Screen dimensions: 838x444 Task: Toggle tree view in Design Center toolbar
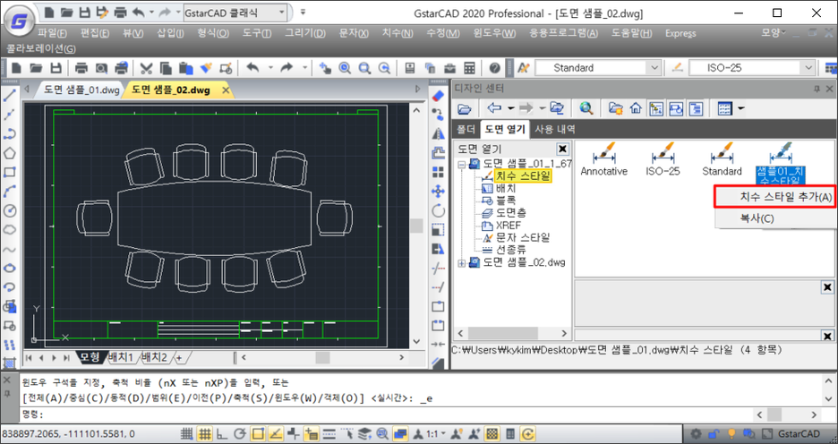(656, 108)
